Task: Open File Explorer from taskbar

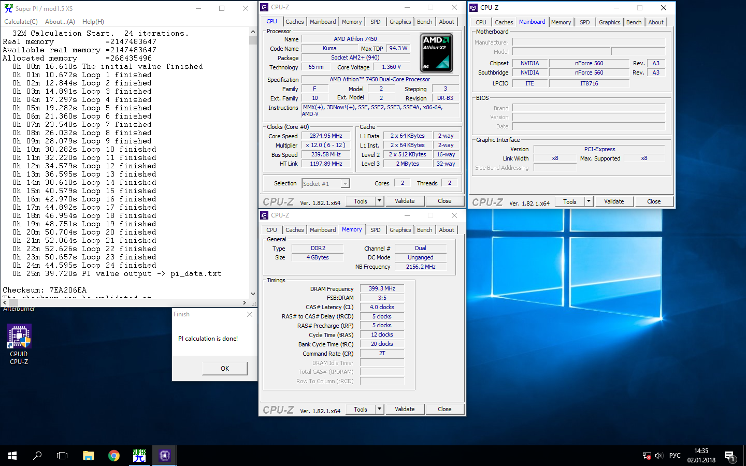Action: tap(89, 456)
